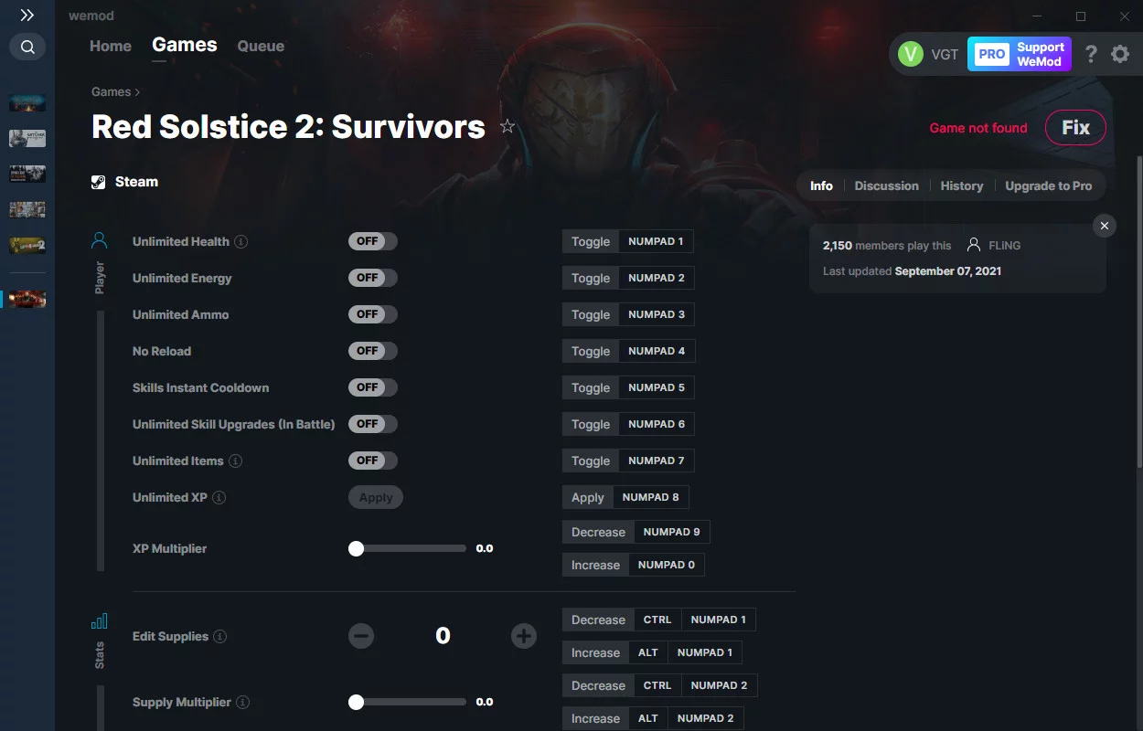Toggle Skills Instant Cooldown switch
Viewport: 1143px width, 731px height.
pyautogui.click(x=373, y=387)
